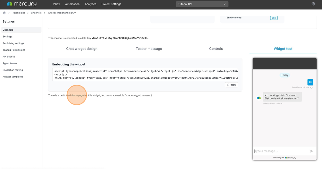Open Answer templates in sidebar
This screenshot has height=169, width=322.
13,77
